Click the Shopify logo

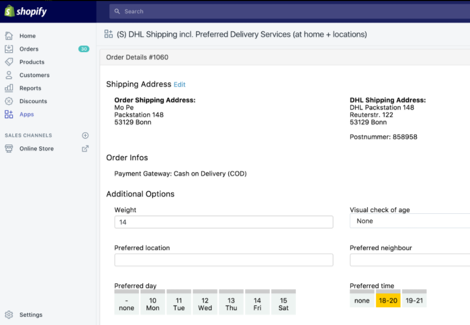[26, 11]
